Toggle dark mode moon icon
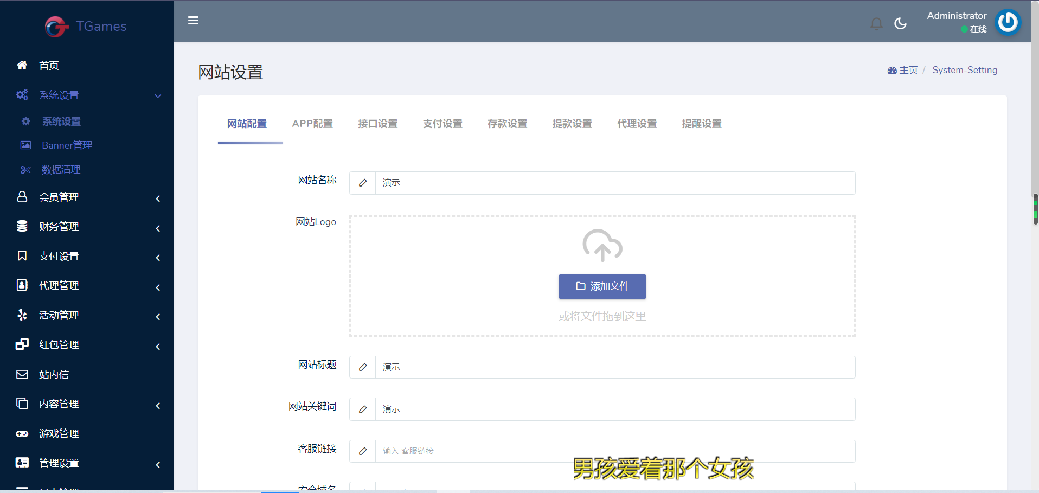1039x493 pixels. (900, 23)
